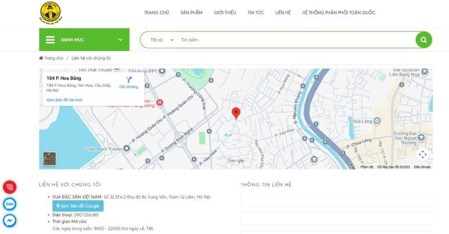Click the map fullscreen toggle icon
This screenshot has height=234, width=449.
423,155
